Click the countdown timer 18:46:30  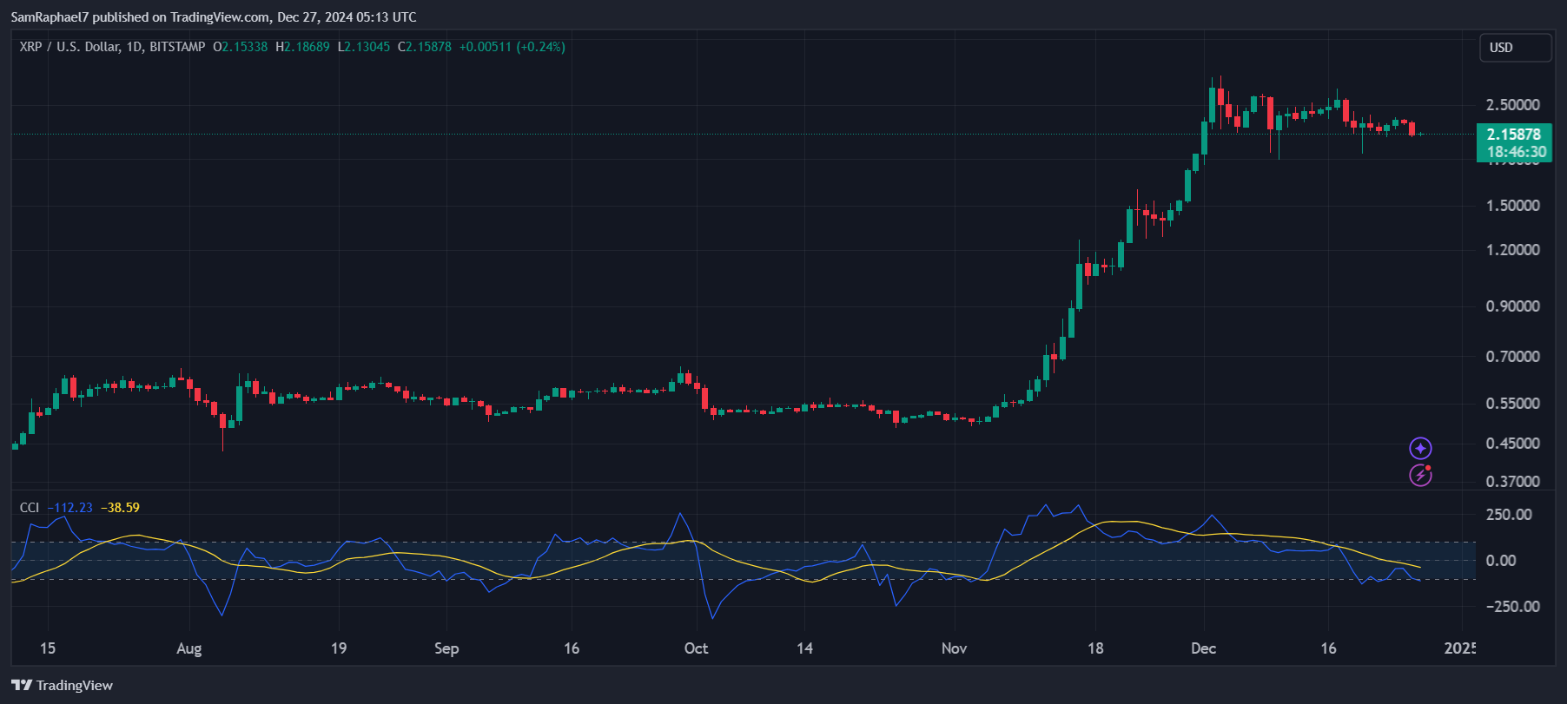[x=1516, y=152]
